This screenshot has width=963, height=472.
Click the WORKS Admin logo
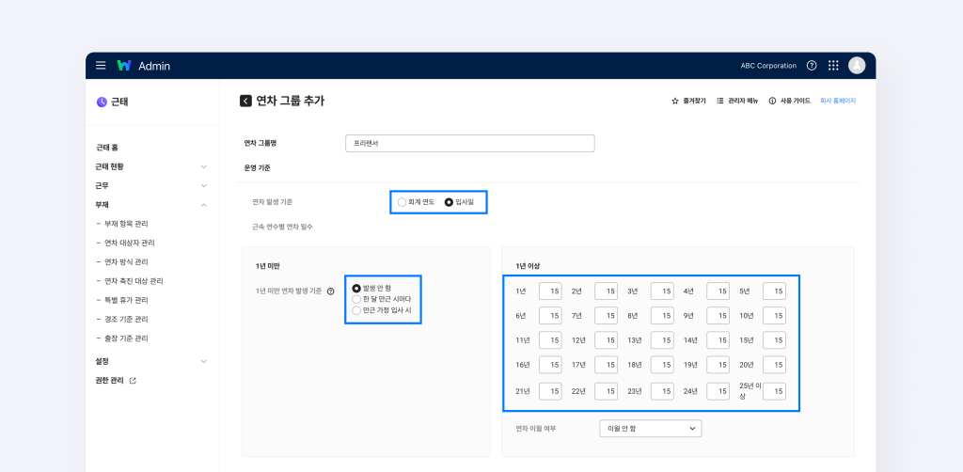143,66
